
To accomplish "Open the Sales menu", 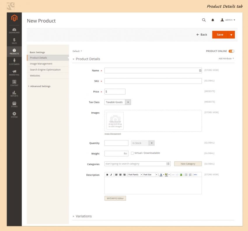I will (x=14, y=41).
